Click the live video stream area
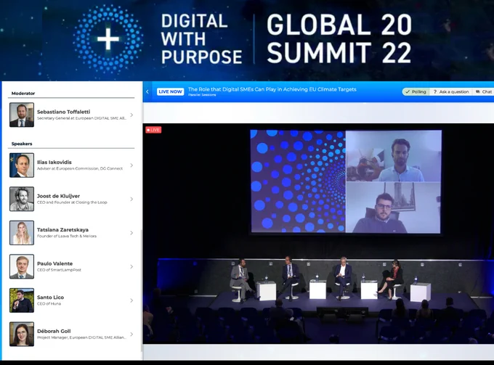Image resolution: width=494 pixels, height=365 pixels. point(318,234)
